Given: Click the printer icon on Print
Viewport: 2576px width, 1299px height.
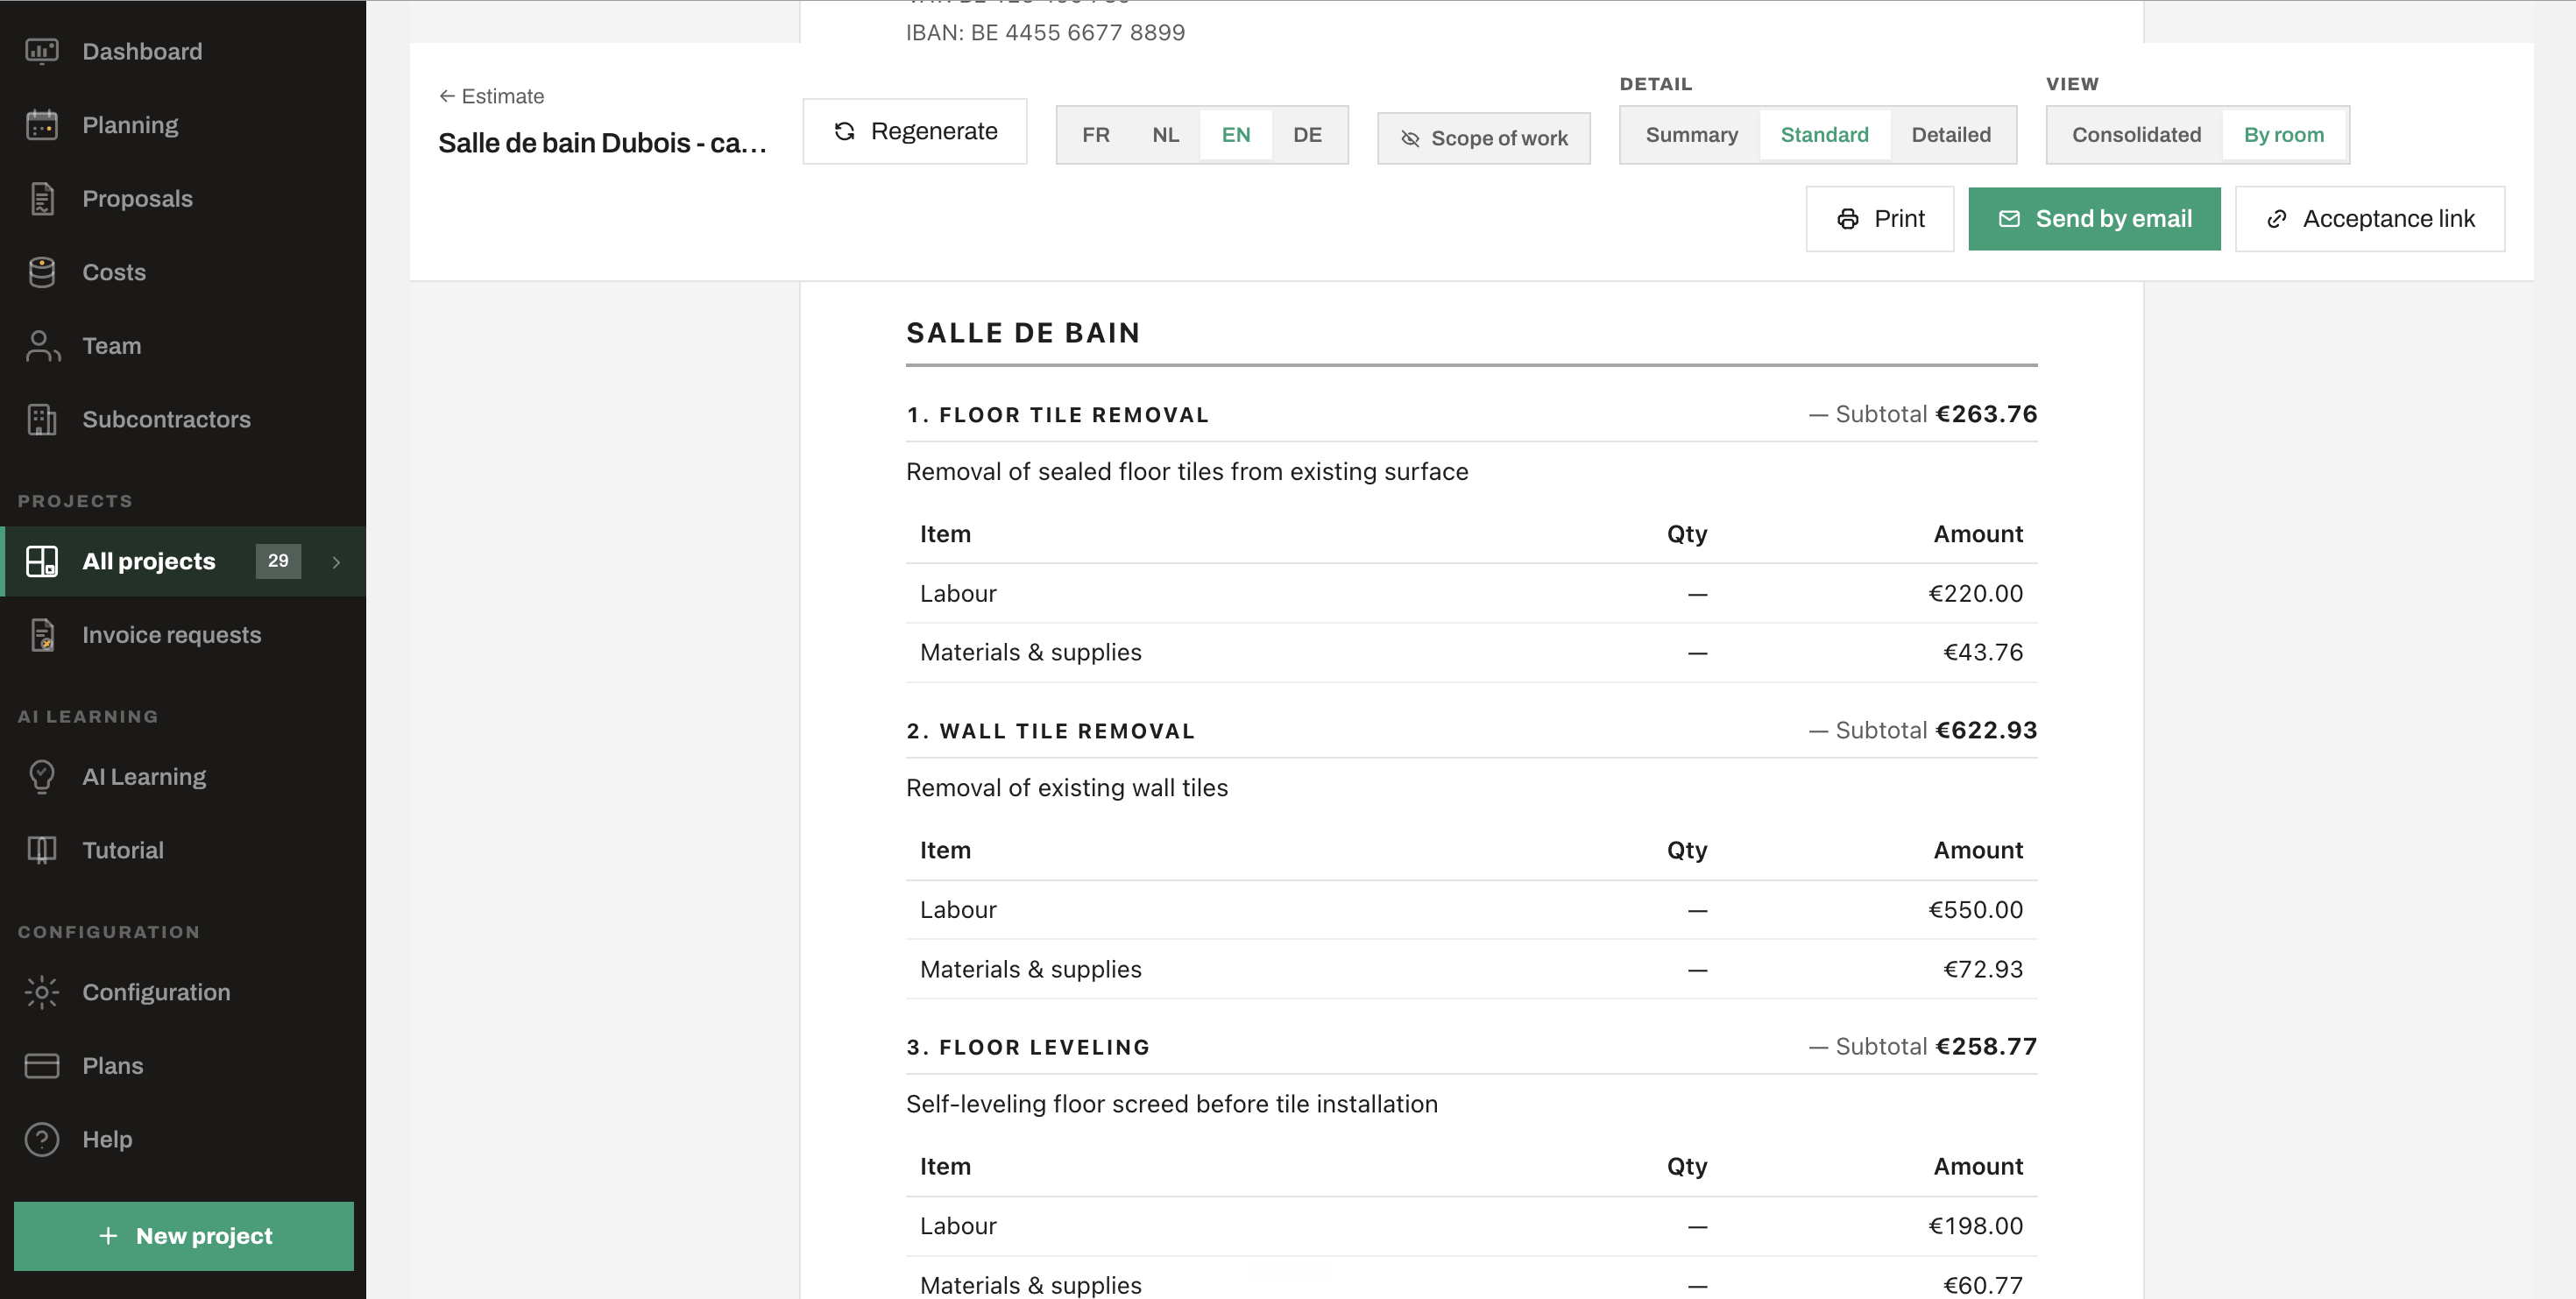Looking at the screenshot, I should pyautogui.click(x=1847, y=219).
